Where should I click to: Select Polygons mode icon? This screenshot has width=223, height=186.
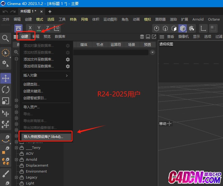coord(174,28)
